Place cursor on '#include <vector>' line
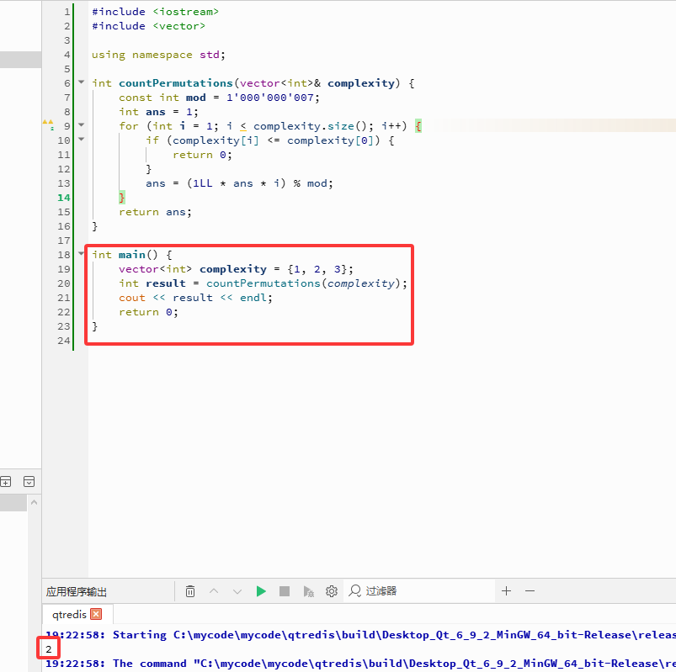The image size is (676, 672). (x=148, y=26)
